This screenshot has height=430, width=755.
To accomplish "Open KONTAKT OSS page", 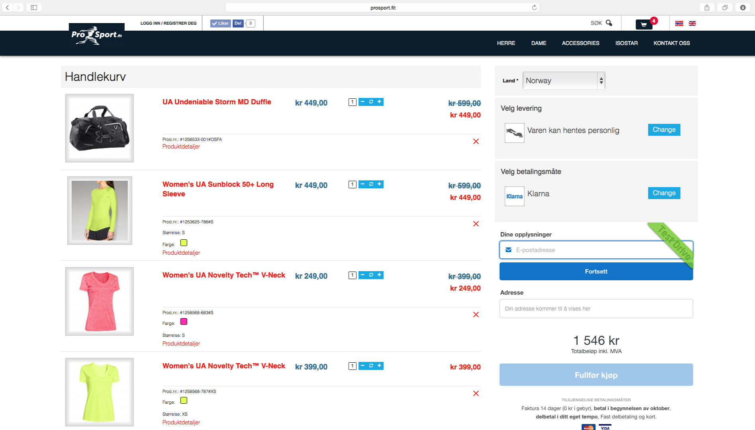I will click(x=672, y=43).
